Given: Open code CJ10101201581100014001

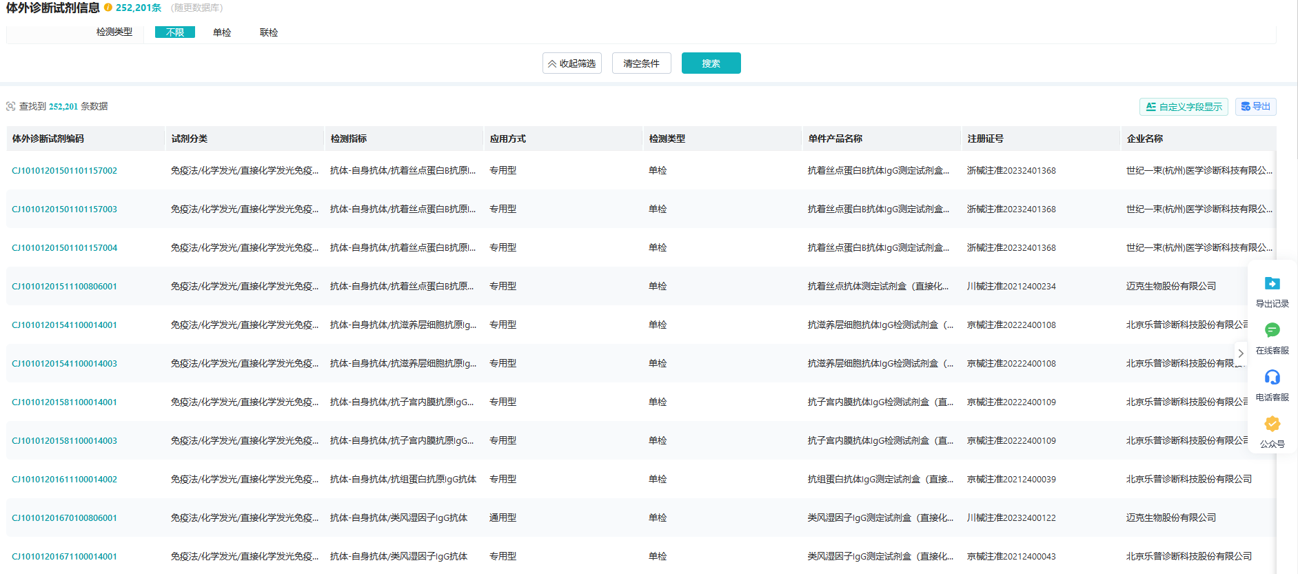Looking at the screenshot, I should point(65,402).
